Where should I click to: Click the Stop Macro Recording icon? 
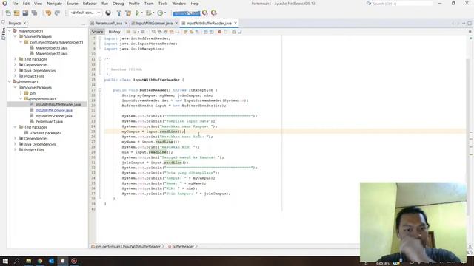click(x=225, y=32)
